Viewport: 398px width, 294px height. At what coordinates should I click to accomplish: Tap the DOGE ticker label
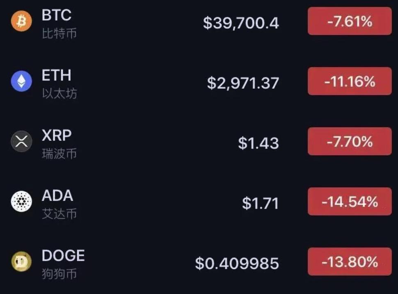(63, 256)
